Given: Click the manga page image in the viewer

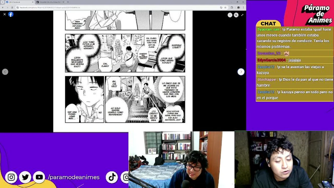Looking at the screenshot, I should point(123,71).
